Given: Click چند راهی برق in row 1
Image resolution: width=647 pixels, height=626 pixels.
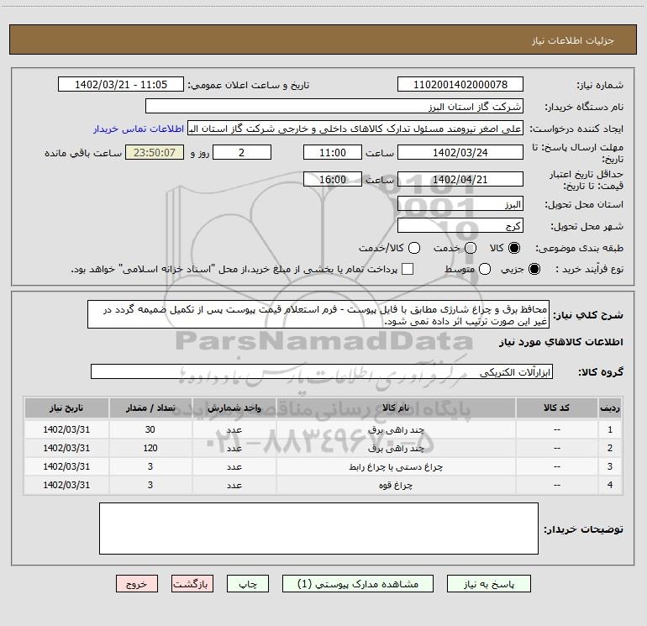Looking at the screenshot, I should (x=396, y=429).
